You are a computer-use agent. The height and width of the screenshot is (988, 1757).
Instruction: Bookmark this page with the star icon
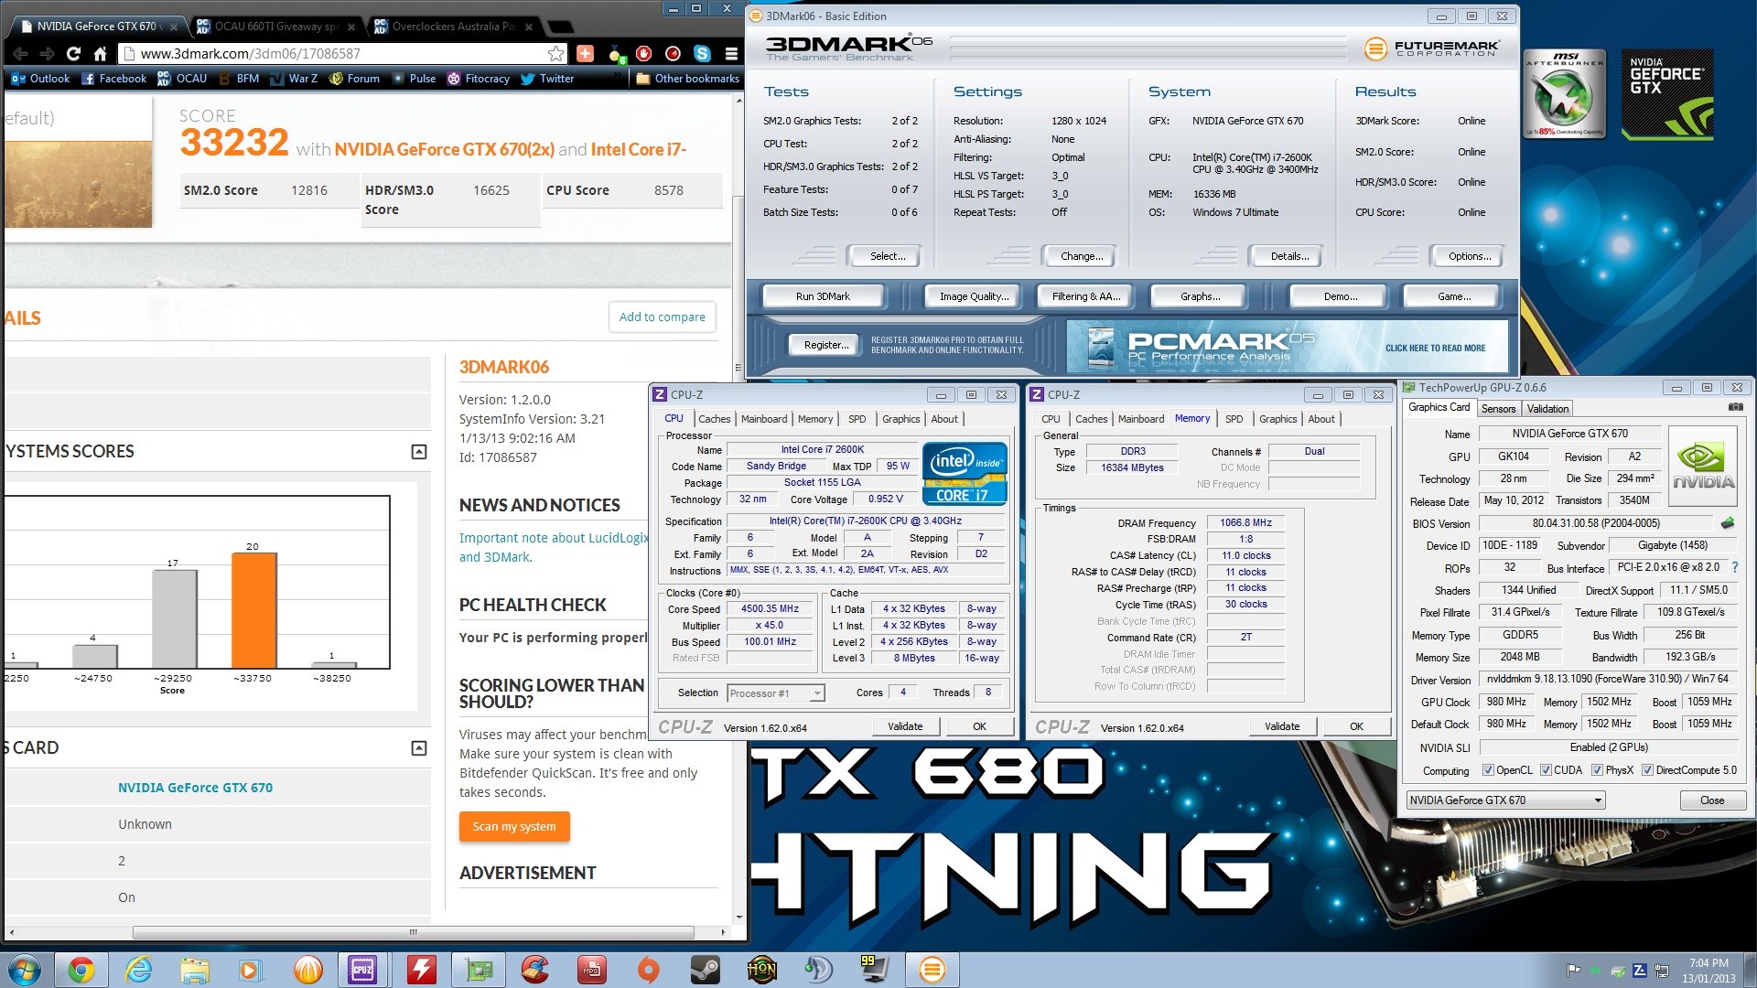click(555, 54)
